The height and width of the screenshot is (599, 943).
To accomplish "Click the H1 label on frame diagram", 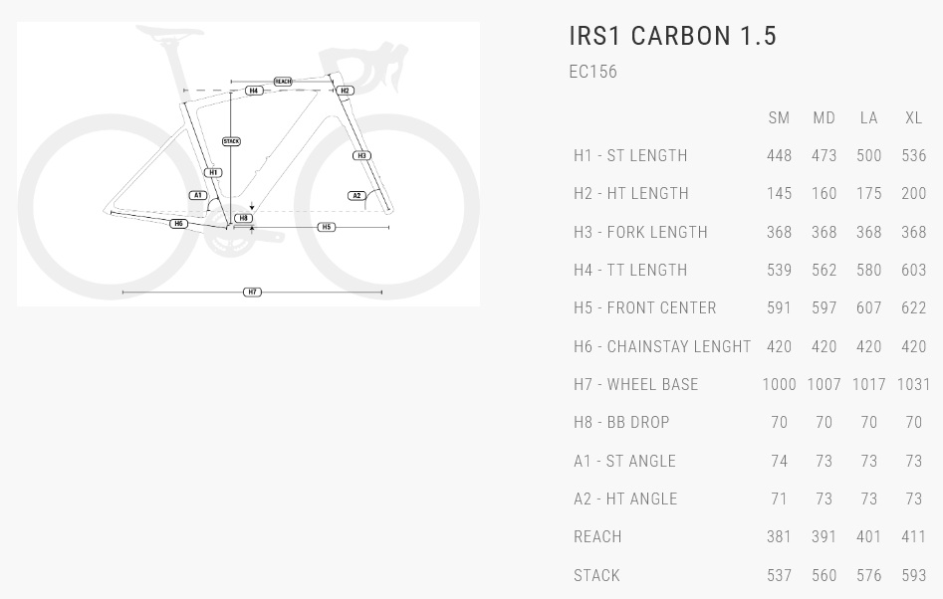I will point(213,172).
